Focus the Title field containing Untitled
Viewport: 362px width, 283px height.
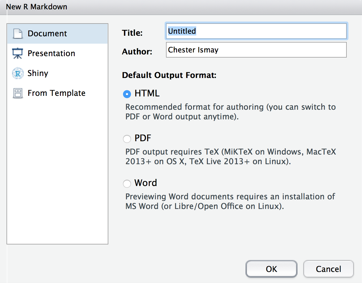[x=256, y=31]
